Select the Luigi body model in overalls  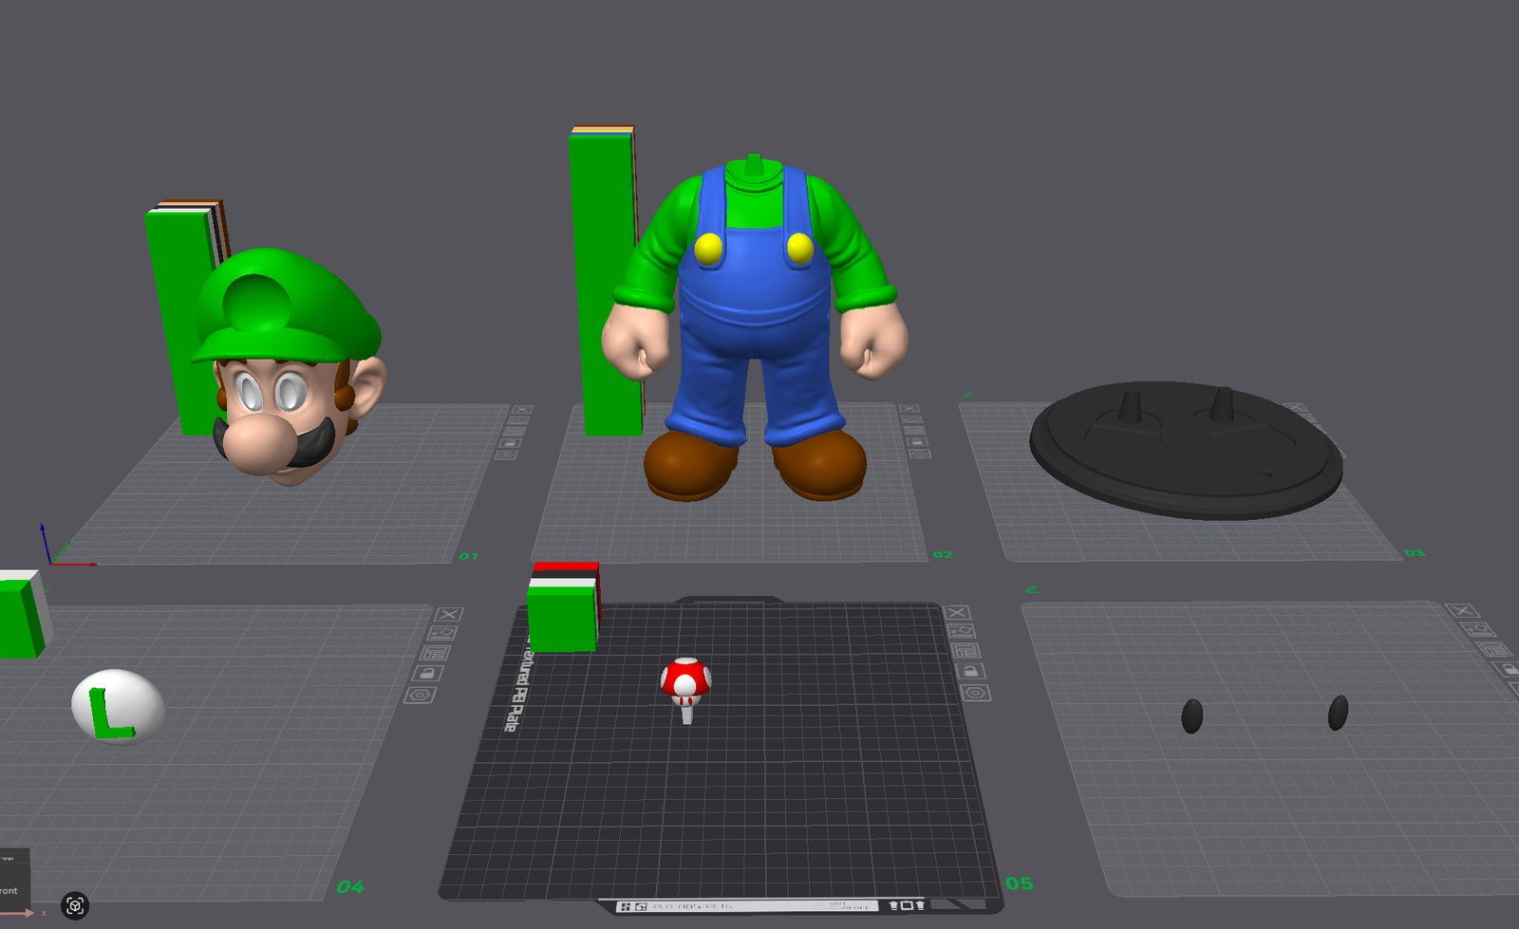(755, 327)
